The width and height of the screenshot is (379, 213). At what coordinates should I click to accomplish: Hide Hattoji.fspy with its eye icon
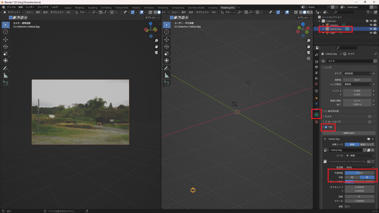pyautogui.click(x=371, y=29)
